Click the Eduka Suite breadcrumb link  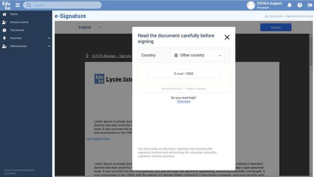point(276,16)
